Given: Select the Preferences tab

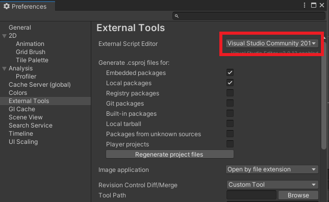Looking at the screenshot, I should pyautogui.click(x=28, y=6).
